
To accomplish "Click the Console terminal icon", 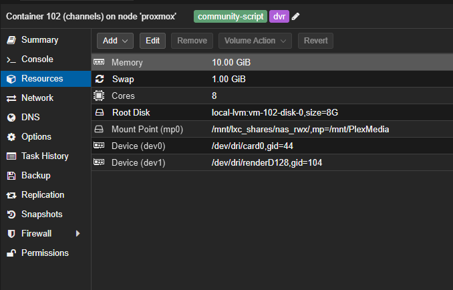I will [x=11, y=59].
